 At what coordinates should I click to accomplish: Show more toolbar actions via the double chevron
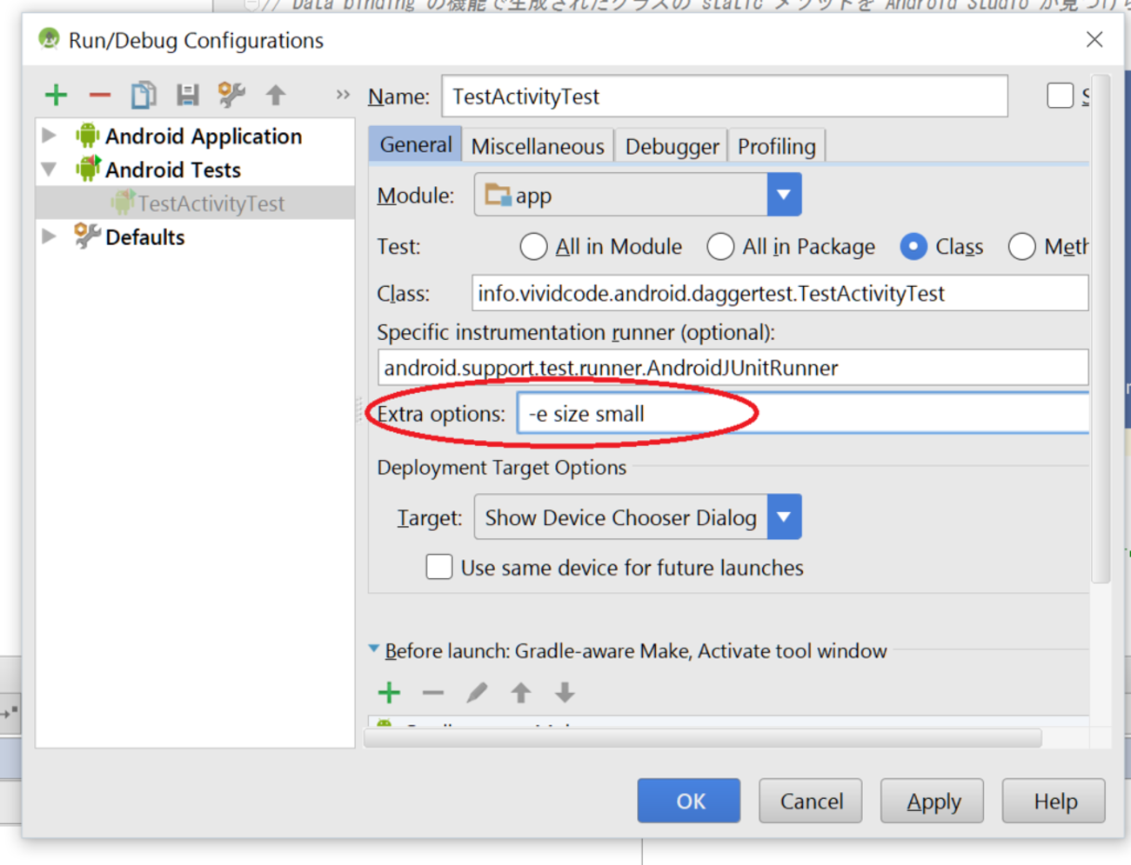click(343, 95)
